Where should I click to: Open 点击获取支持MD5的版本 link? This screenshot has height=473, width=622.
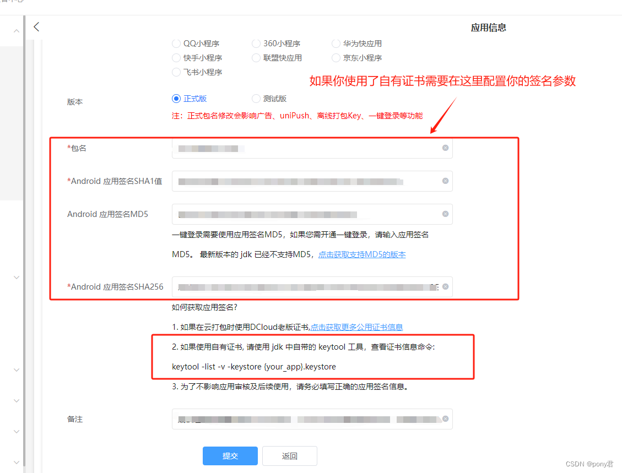tap(362, 254)
